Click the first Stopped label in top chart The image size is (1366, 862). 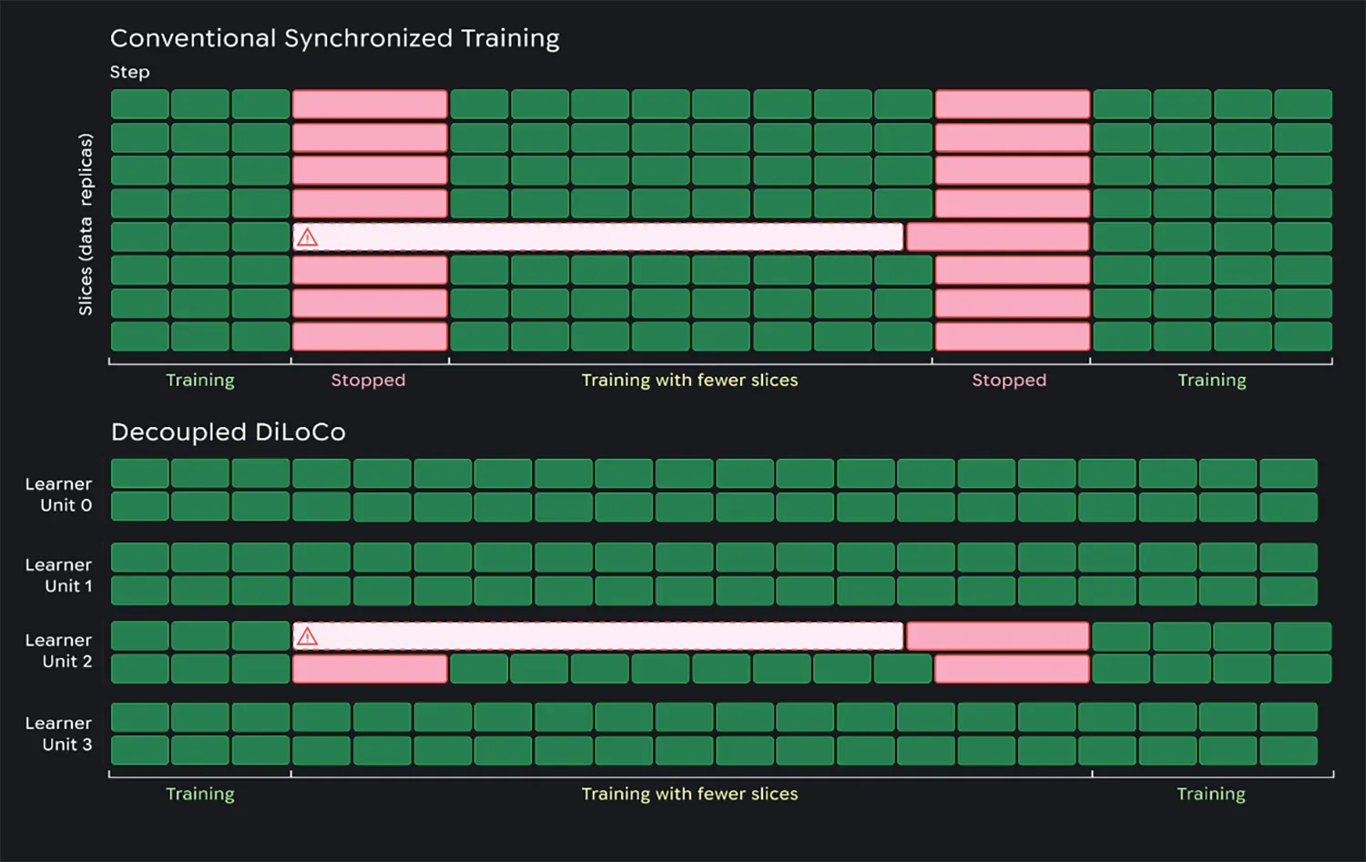(368, 380)
